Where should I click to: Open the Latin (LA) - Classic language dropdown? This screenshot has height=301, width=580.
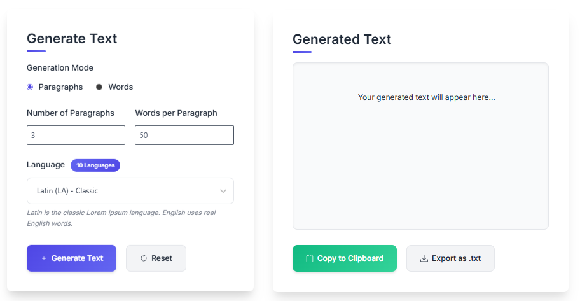(130, 191)
